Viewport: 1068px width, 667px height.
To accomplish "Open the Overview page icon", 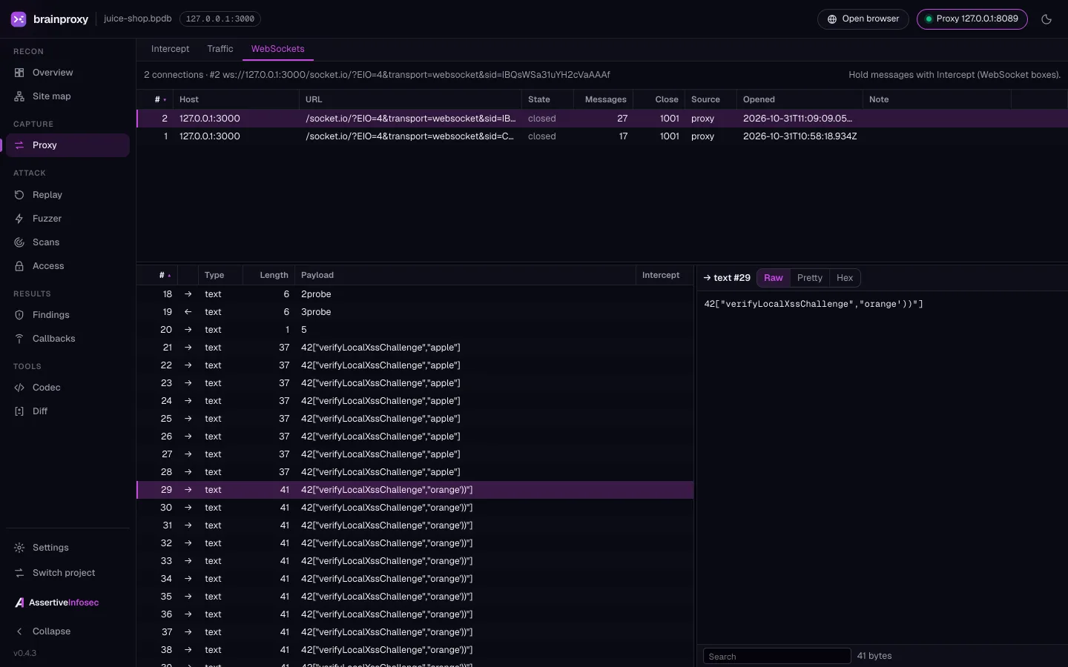I will [x=19, y=73].
